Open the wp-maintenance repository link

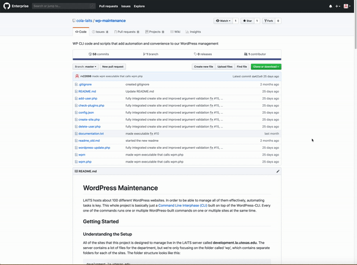(x=110, y=20)
